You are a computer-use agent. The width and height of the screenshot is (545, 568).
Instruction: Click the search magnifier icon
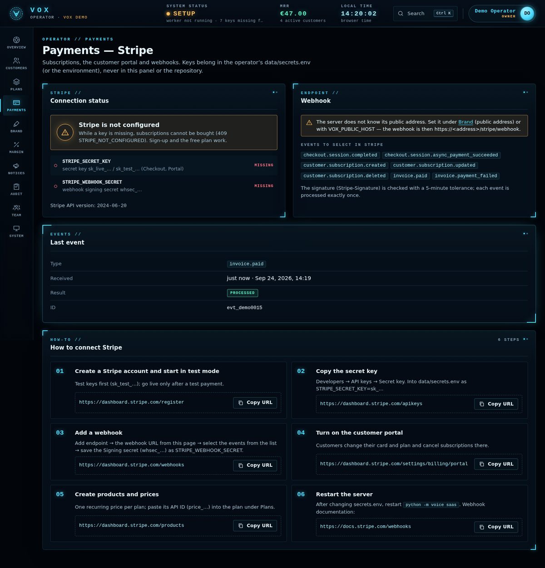coord(401,14)
